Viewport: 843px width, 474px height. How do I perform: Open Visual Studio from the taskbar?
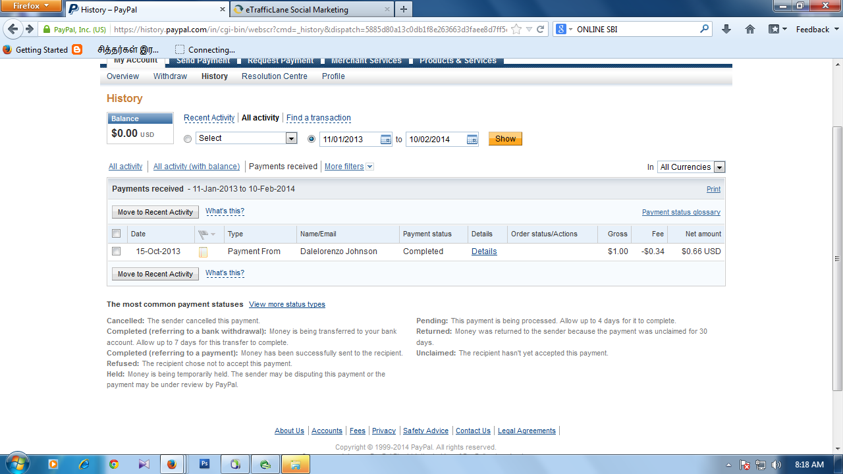144,464
